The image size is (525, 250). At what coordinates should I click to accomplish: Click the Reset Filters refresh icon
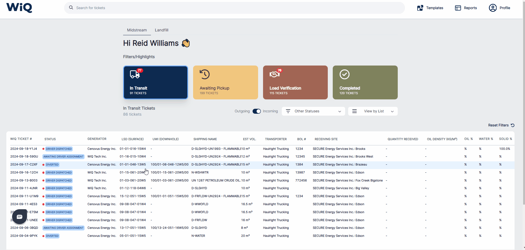pyautogui.click(x=513, y=125)
